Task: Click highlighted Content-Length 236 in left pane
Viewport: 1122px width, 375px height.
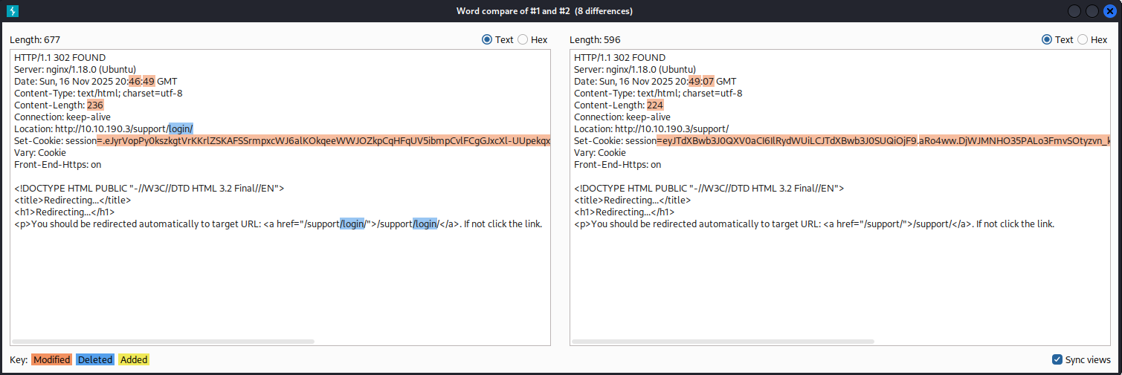Action: [x=95, y=105]
